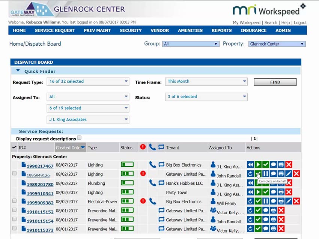Image resolution: width=319 pixels, height=239 pixels.
Task: Sort by Created Date column header
Action: point(71,148)
